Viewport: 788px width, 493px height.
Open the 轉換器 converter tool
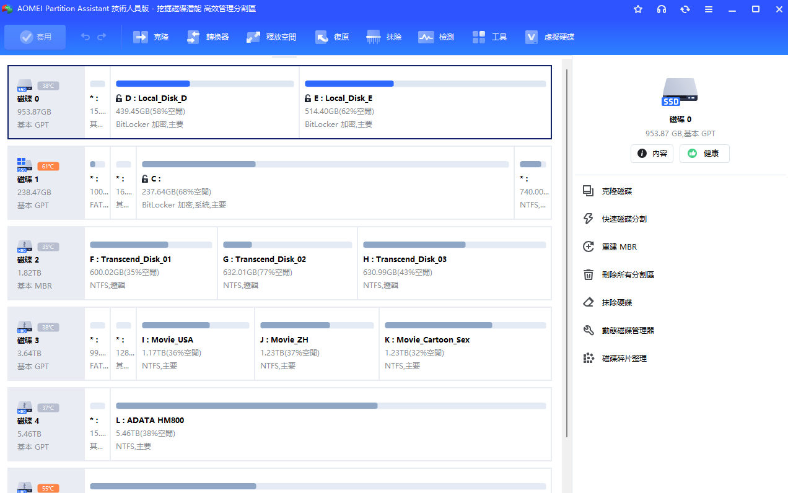[208, 37]
